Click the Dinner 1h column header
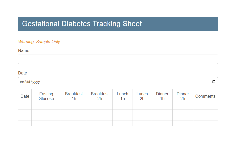This screenshot has width=236, height=151. click(162, 96)
